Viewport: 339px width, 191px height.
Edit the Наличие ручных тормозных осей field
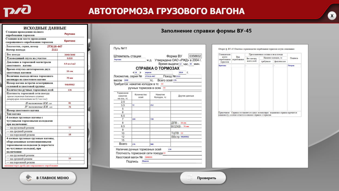pyautogui.click(x=184, y=149)
